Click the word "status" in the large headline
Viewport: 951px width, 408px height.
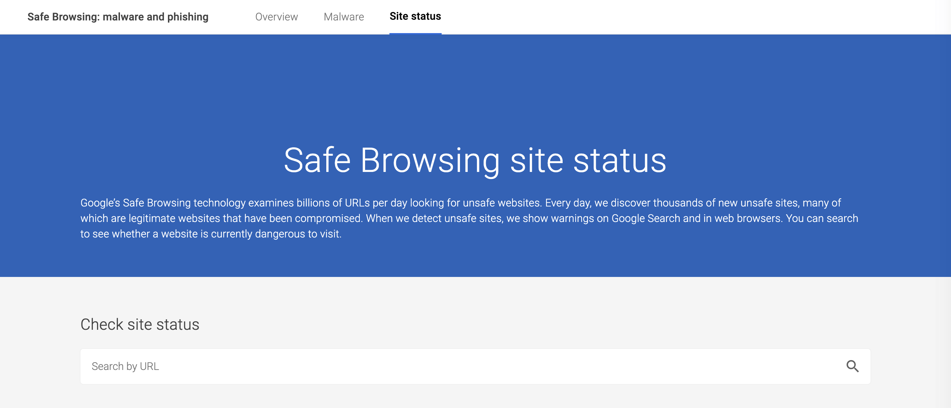pos(619,160)
